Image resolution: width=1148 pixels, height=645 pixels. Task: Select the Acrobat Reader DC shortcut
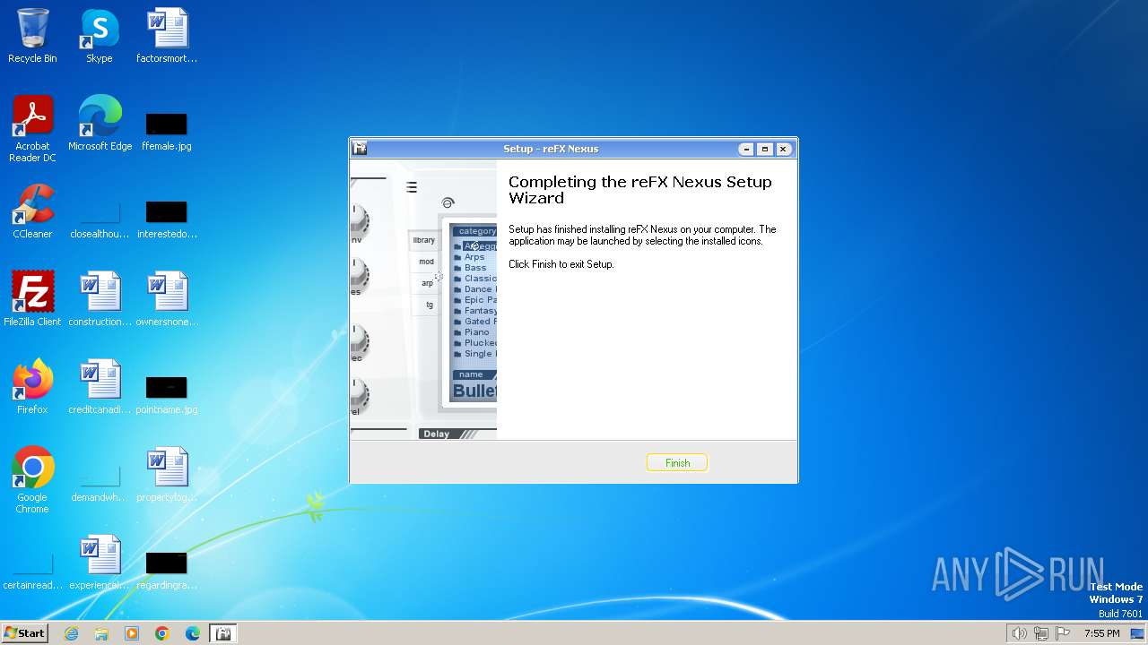coord(32,129)
